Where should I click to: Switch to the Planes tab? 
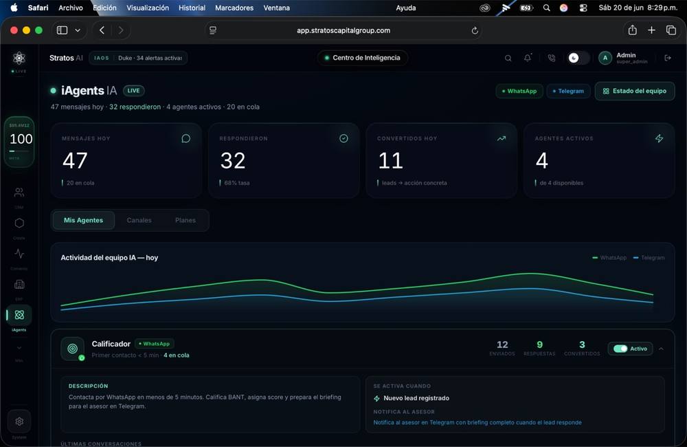click(x=185, y=220)
